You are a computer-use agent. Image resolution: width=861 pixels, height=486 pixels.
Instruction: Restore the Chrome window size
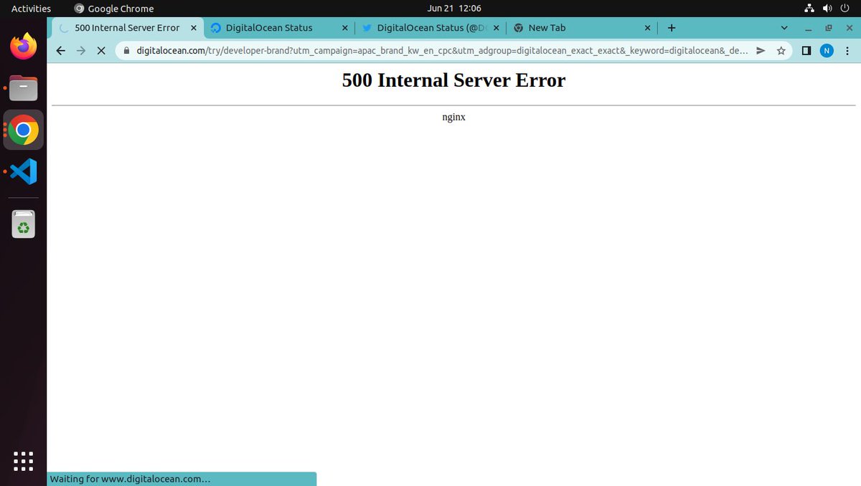[828, 28]
